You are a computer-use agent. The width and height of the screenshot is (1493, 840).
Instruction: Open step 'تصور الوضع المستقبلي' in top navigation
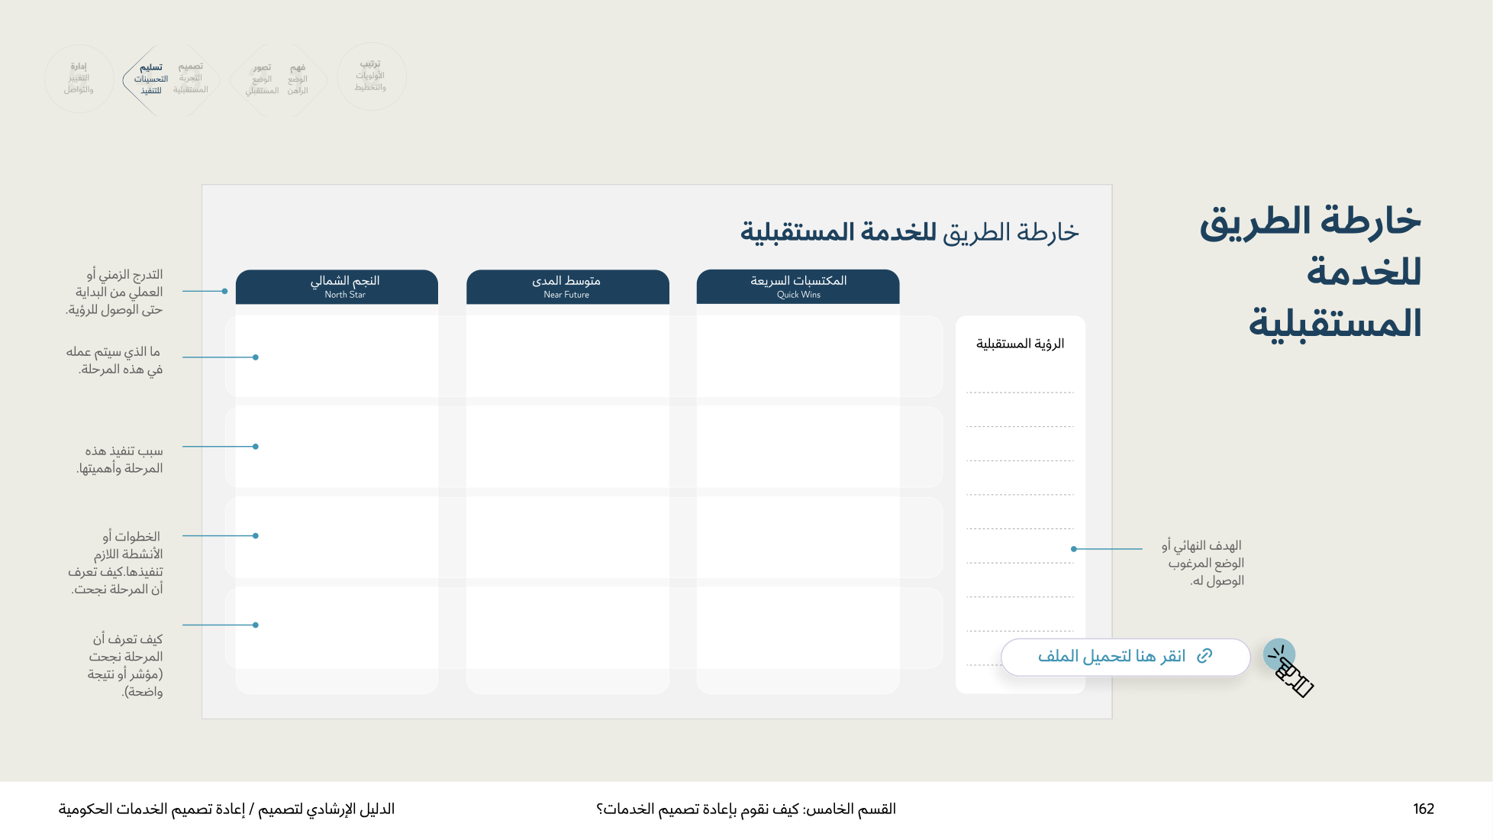[x=262, y=79]
